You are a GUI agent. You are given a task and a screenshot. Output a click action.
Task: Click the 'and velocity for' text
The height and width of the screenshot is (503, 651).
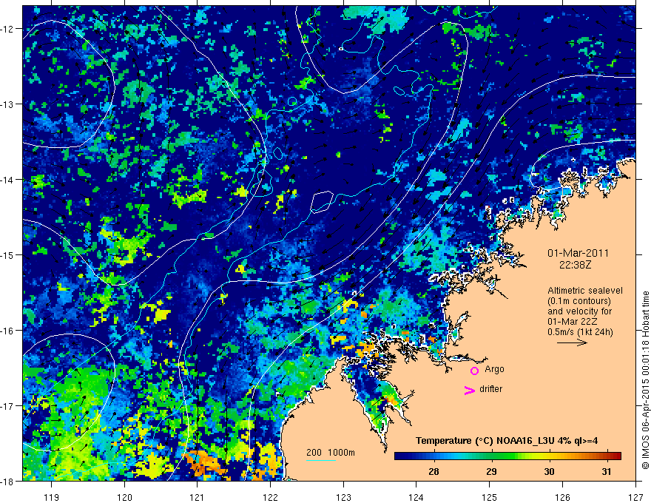coord(579,311)
